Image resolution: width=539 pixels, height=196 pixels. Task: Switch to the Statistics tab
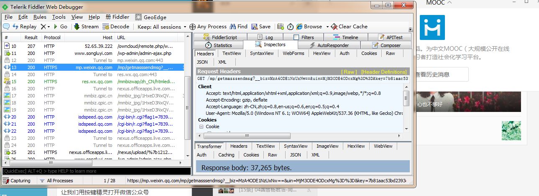click(218, 45)
